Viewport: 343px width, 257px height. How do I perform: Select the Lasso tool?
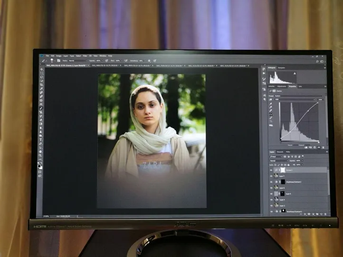tap(41, 77)
